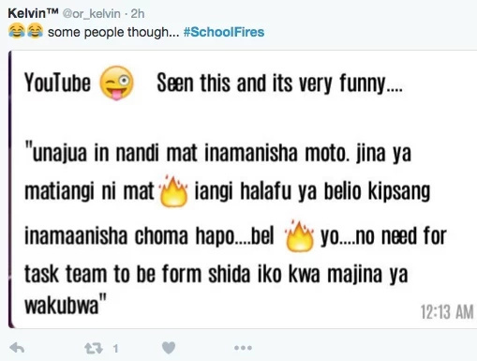Open the #SchoolFires hashtag
The height and width of the screenshot is (361, 477).
[224, 32]
